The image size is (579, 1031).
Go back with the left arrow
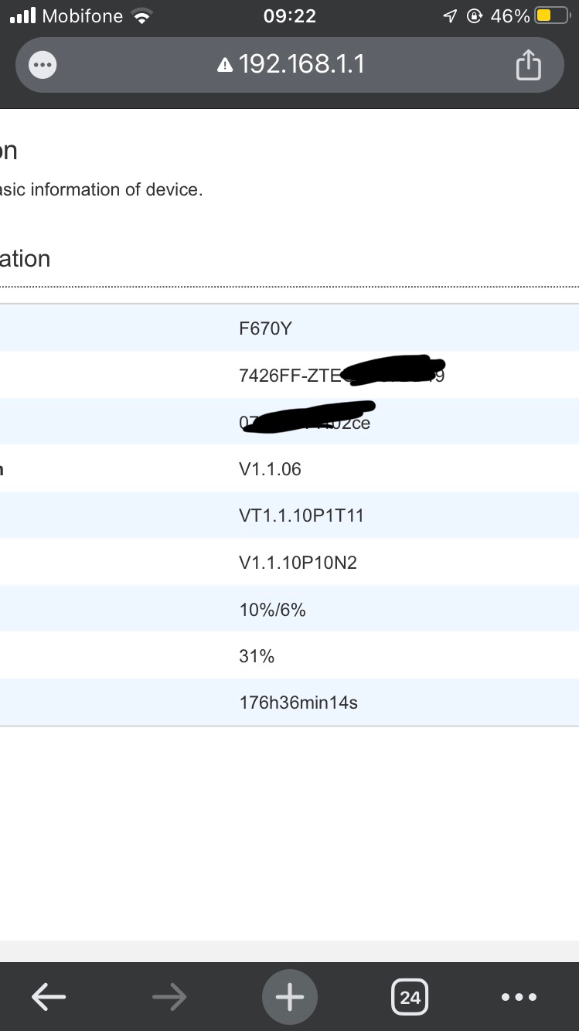[x=49, y=997]
